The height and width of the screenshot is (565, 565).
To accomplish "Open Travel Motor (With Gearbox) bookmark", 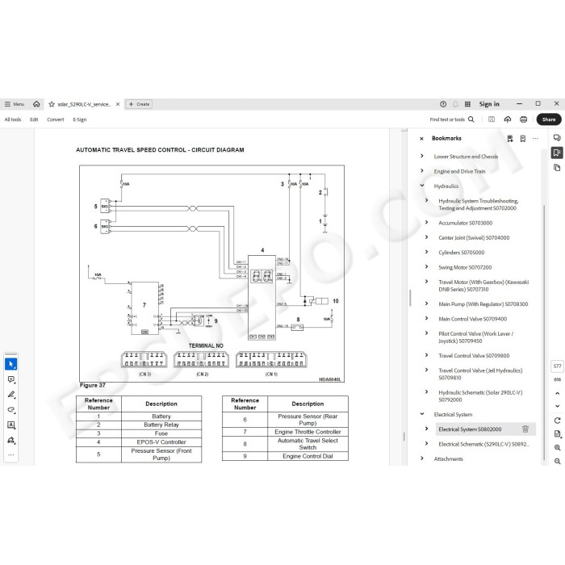I will 483,286.
